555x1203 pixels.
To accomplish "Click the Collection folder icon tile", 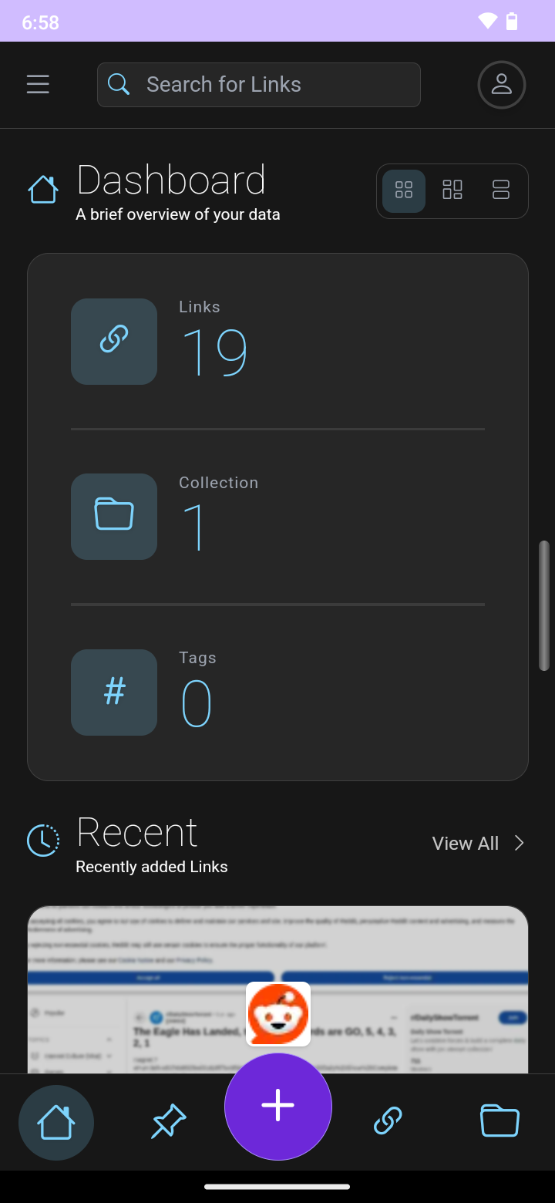I will pos(114,516).
